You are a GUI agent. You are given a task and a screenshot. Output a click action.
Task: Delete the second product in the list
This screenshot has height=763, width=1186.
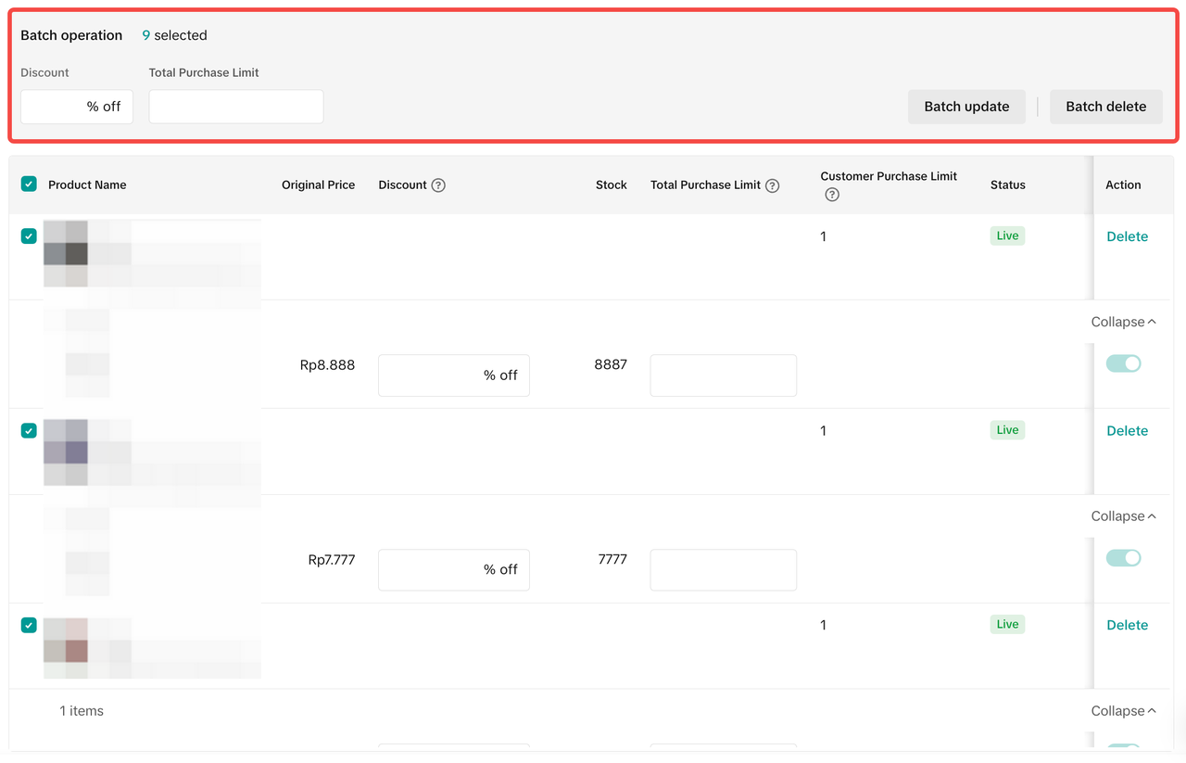pyautogui.click(x=1127, y=431)
